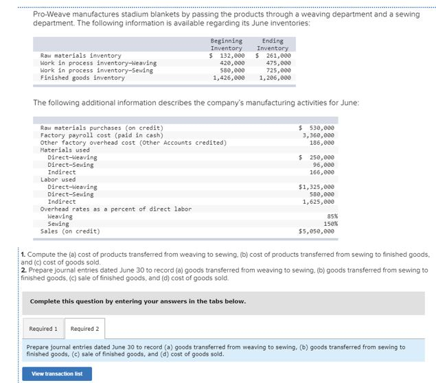Click the Work in process inventory-Weaving label

[98, 63]
